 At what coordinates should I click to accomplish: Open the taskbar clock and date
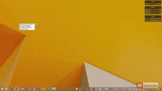(158, 89)
